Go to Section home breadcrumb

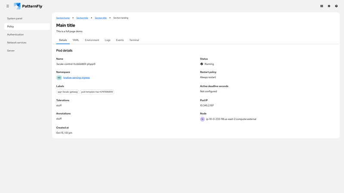[63, 18]
